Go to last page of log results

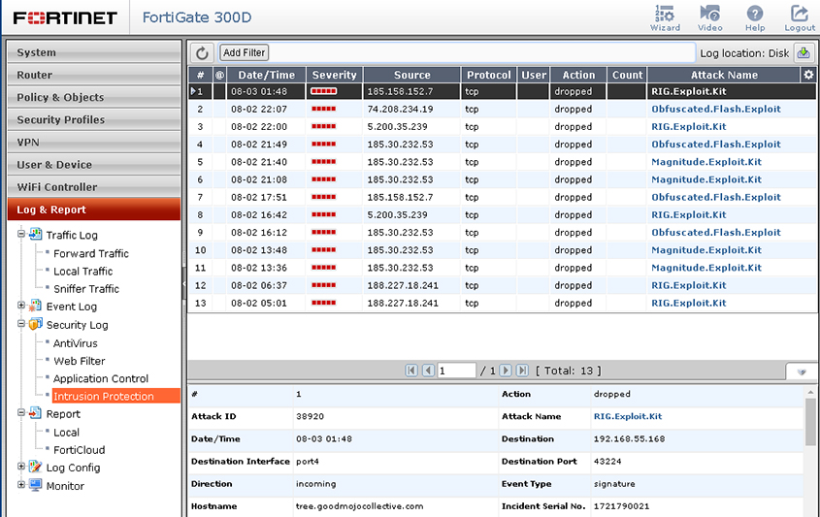[x=522, y=371]
